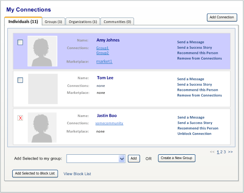Send a Message to Amy Johnes
The width and height of the screenshot is (244, 193).
click(x=191, y=42)
